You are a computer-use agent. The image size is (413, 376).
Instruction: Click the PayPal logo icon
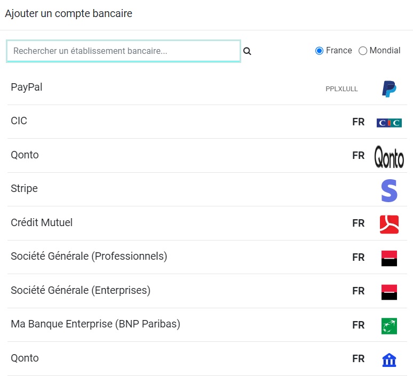(389, 89)
